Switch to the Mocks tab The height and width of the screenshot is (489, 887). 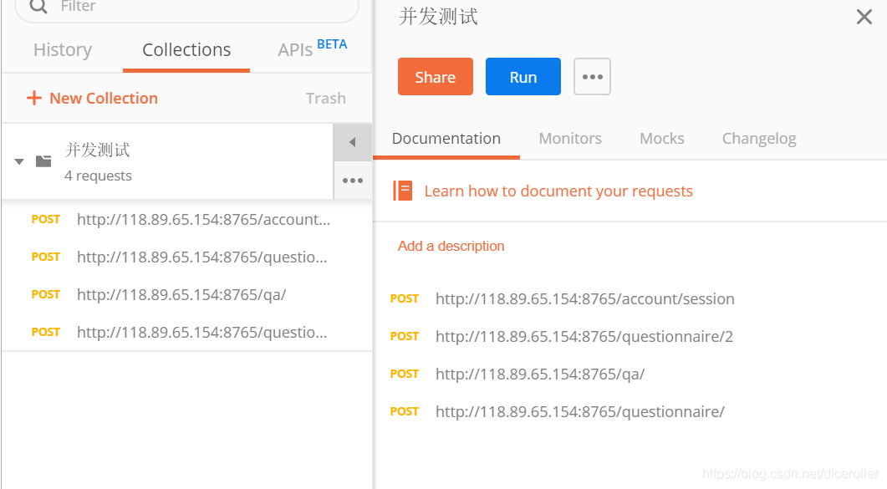pos(662,139)
